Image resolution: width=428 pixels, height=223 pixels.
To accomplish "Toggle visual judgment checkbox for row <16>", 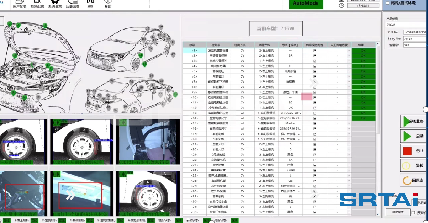I will (x=315, y=128).
